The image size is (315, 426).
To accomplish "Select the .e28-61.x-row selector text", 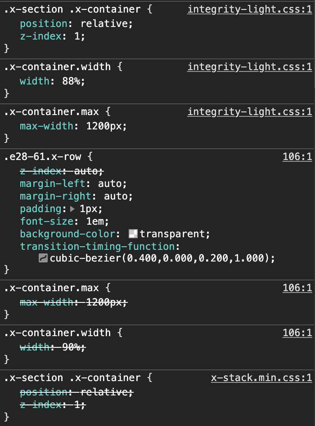I will click(43, 157).
